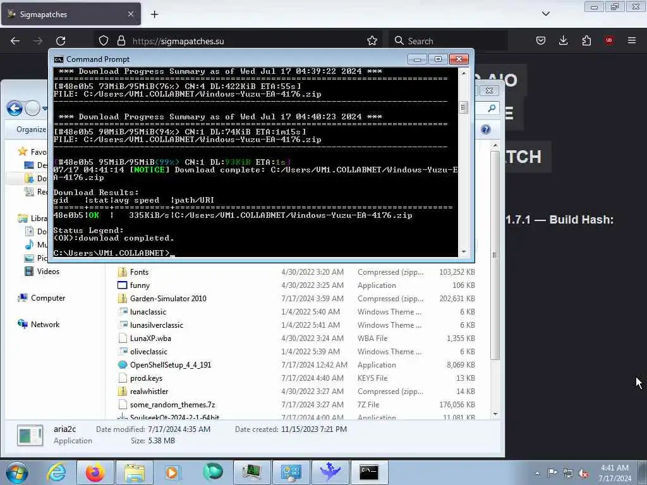The width and height of the screenshot is (647, 485).
Task: Open the uBlock Origin extension icon
Action: pyautogui.click(x=608, y=40)
